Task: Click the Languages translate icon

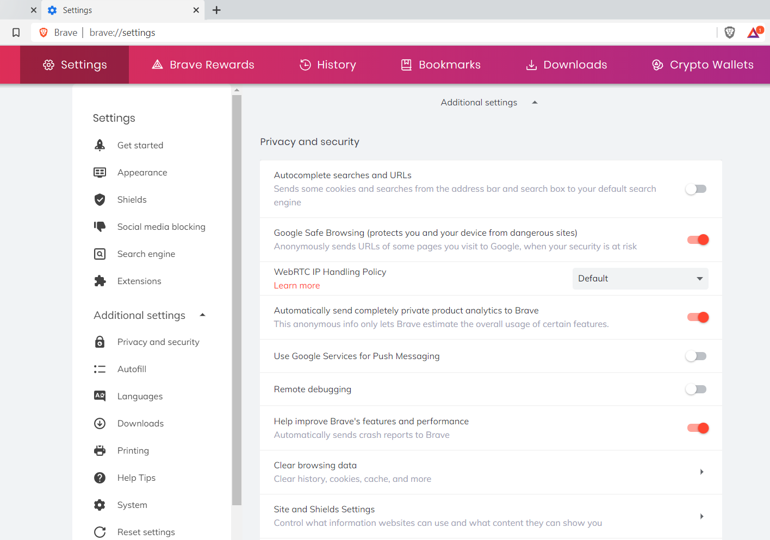Action: (x=100, y=396)
